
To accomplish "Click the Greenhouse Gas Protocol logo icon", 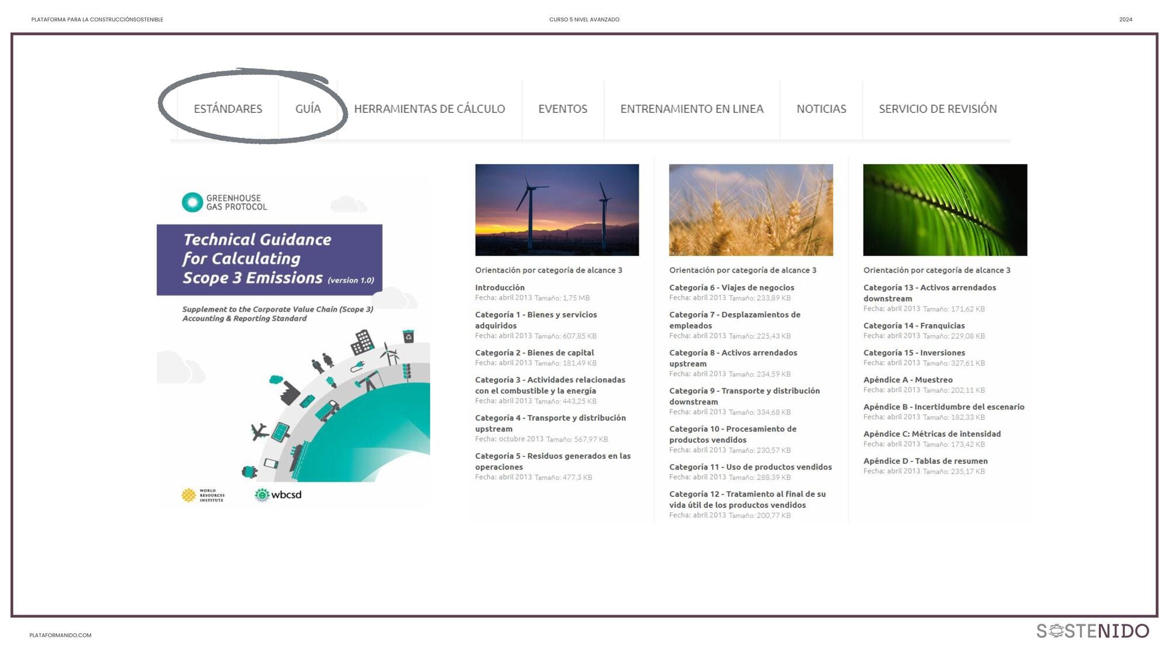I will tap(192, 202).
